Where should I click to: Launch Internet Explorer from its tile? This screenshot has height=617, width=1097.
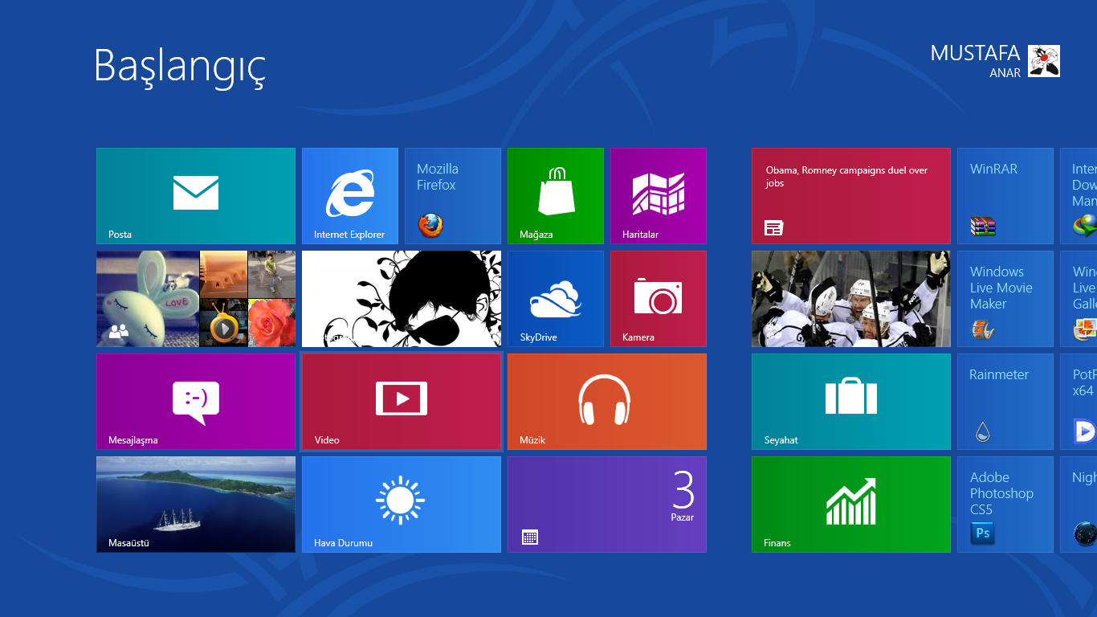point(350,196)
